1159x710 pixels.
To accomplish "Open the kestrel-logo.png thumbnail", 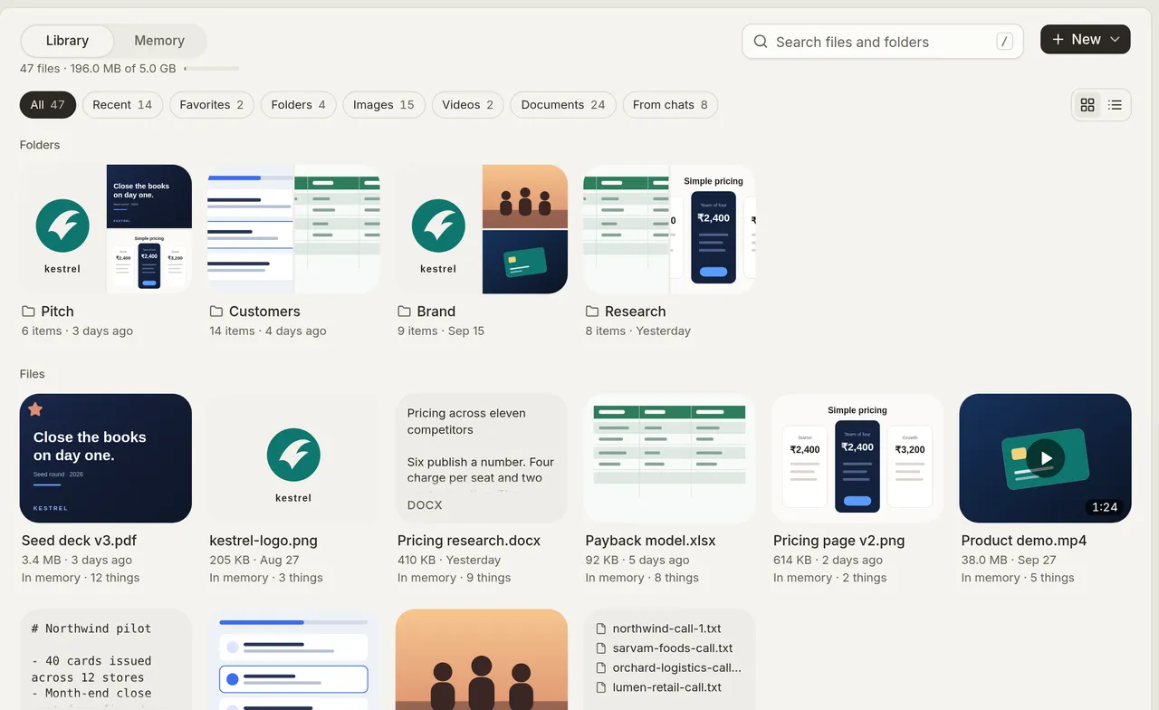I will [293, 458].
